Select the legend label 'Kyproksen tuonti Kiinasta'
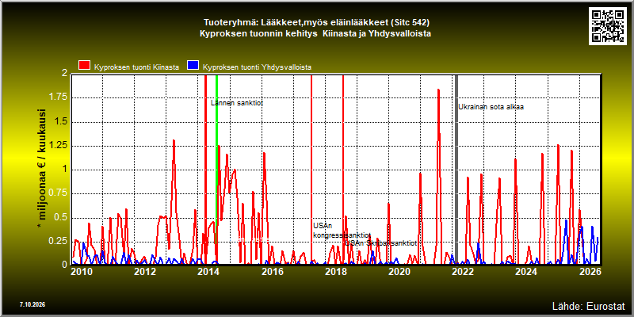The width and height of the screenshot is (634, 317). click(x=136, y=67)
